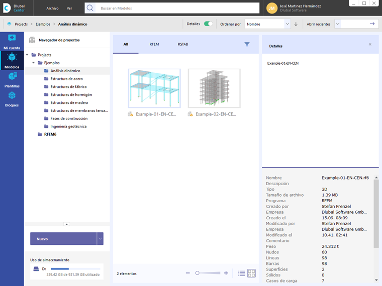Select Estructuras de fábrica folder
The width and height of the screenshot is (382, 286).
click(68, 87)
